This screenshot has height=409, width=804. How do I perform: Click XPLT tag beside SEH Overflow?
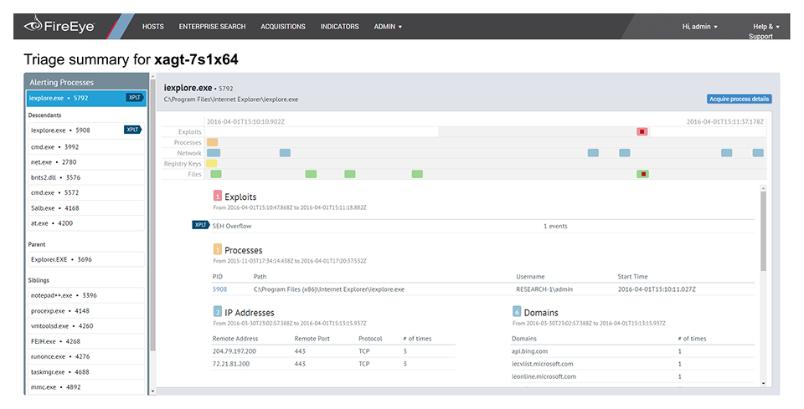(200, 225)
